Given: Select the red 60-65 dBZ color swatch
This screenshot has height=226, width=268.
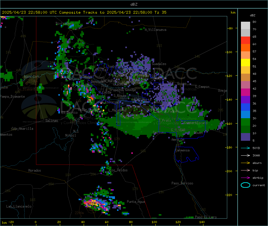Looking at the screenshot, I should 245,40.
